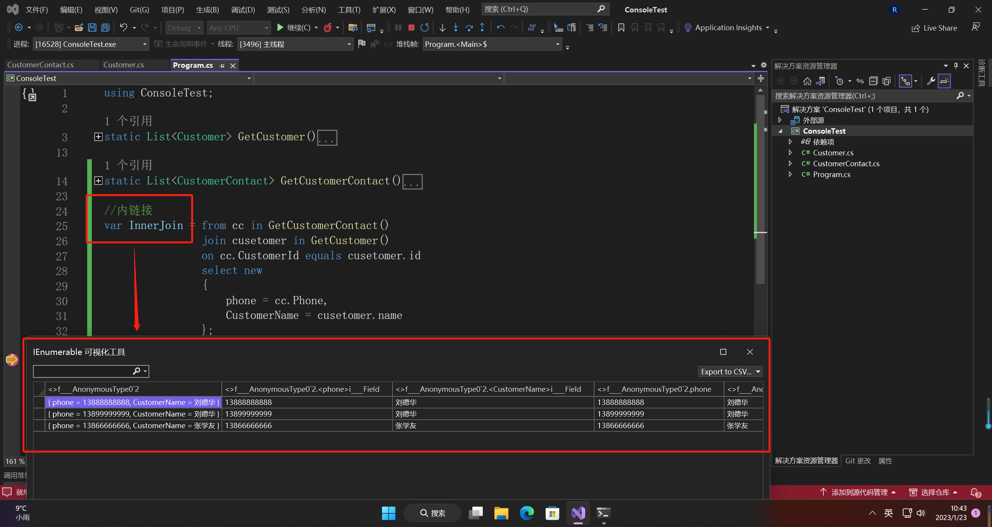Toggle the Solution Explorer auto-hide pin
The image size is (992, 527).
[x=956, y=66]
